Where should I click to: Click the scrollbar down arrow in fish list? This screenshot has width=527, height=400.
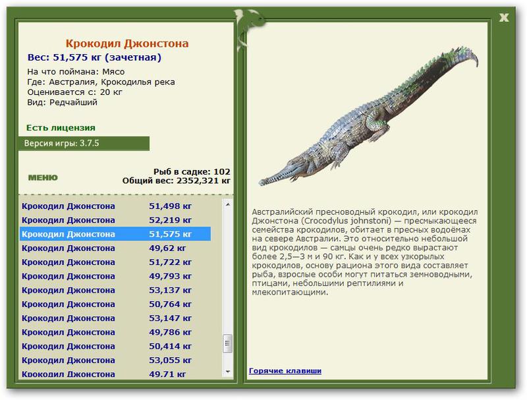pyautogui.click(x=227, y=374)
